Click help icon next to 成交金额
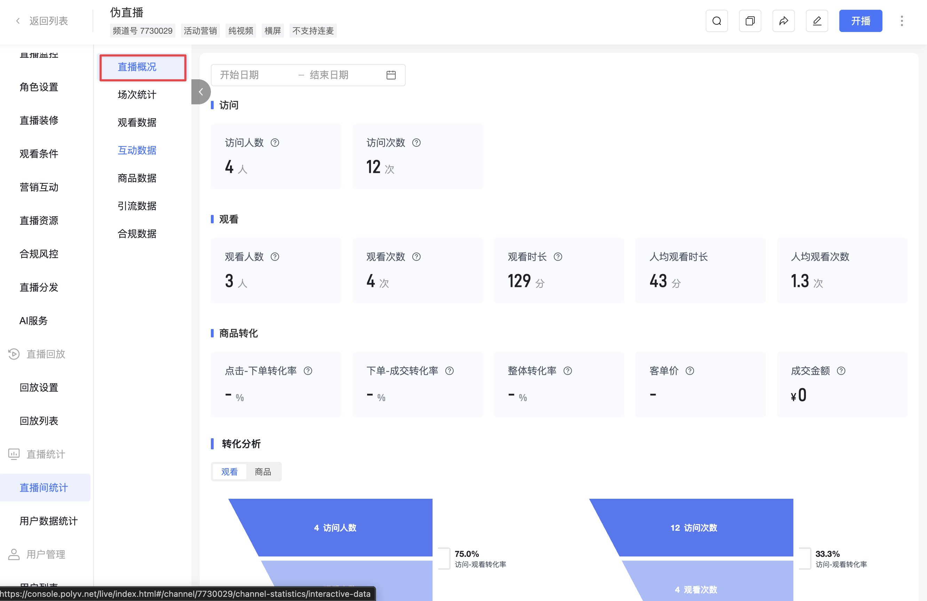The width and height of the screenshot is (927, 601). coord(841,371)
